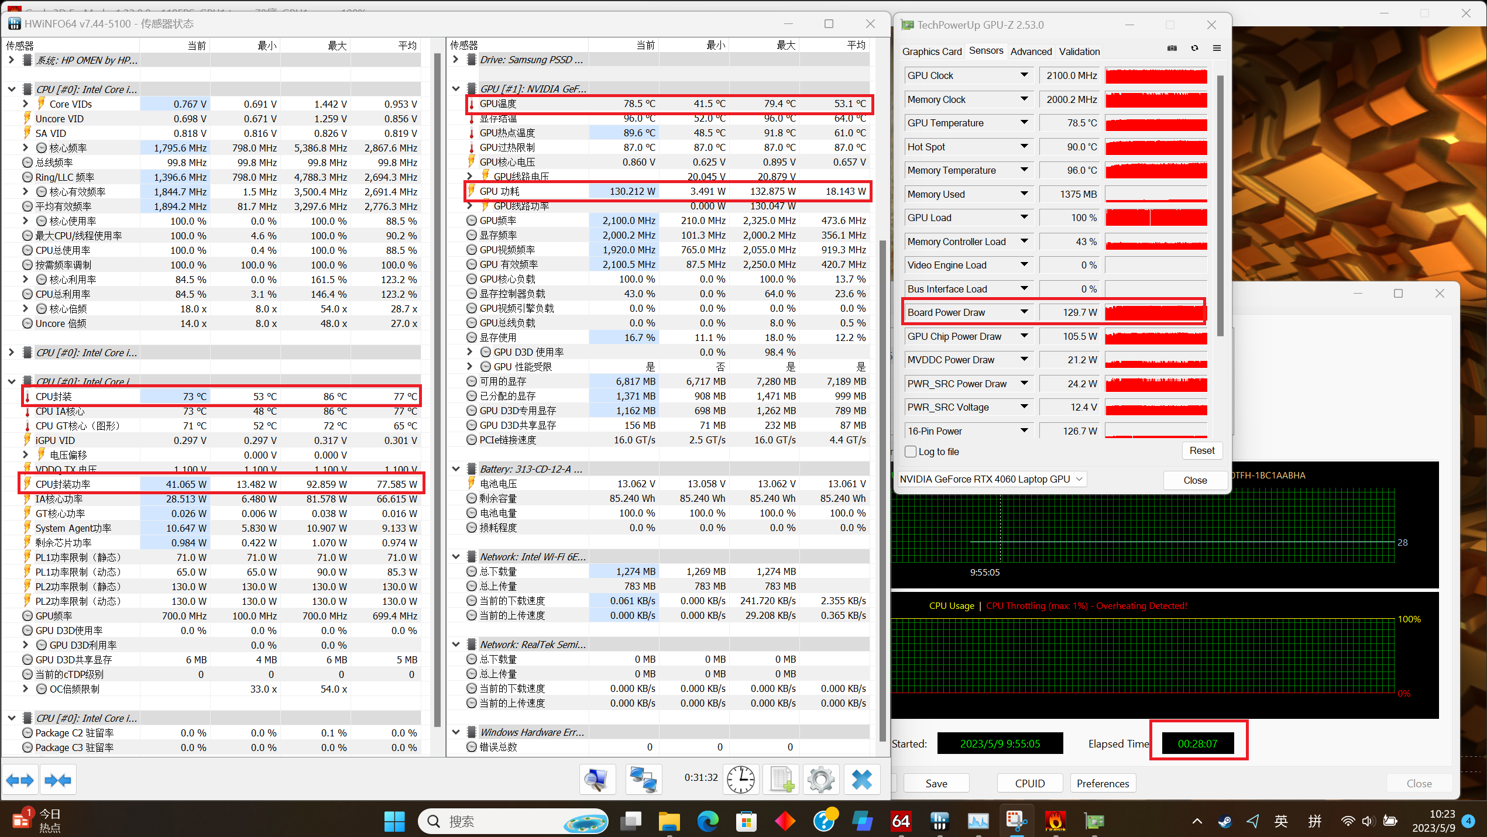Click HWiNFO blue X close sensors icon

[862, 780]
